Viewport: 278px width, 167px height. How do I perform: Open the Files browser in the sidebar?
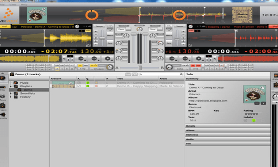pos(3,88)
